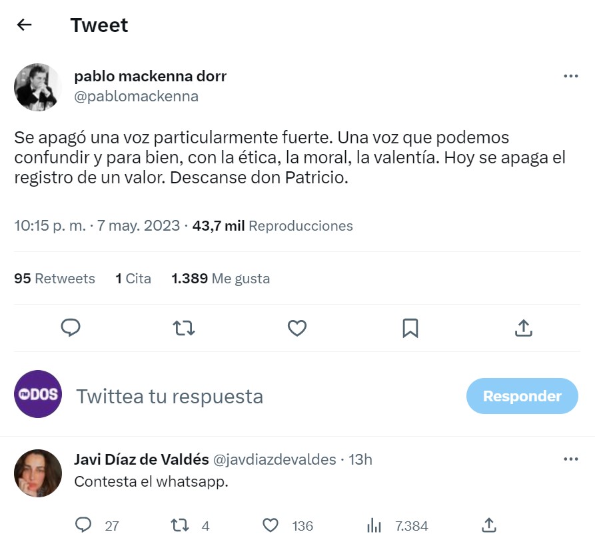Click the Responder button
This screenshot has height=546, width=595.
tap(522, 396)
